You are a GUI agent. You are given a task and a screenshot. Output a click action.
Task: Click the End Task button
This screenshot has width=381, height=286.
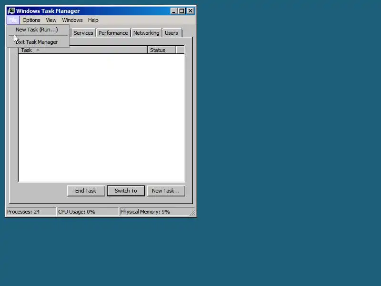click(x=86, y=191)
